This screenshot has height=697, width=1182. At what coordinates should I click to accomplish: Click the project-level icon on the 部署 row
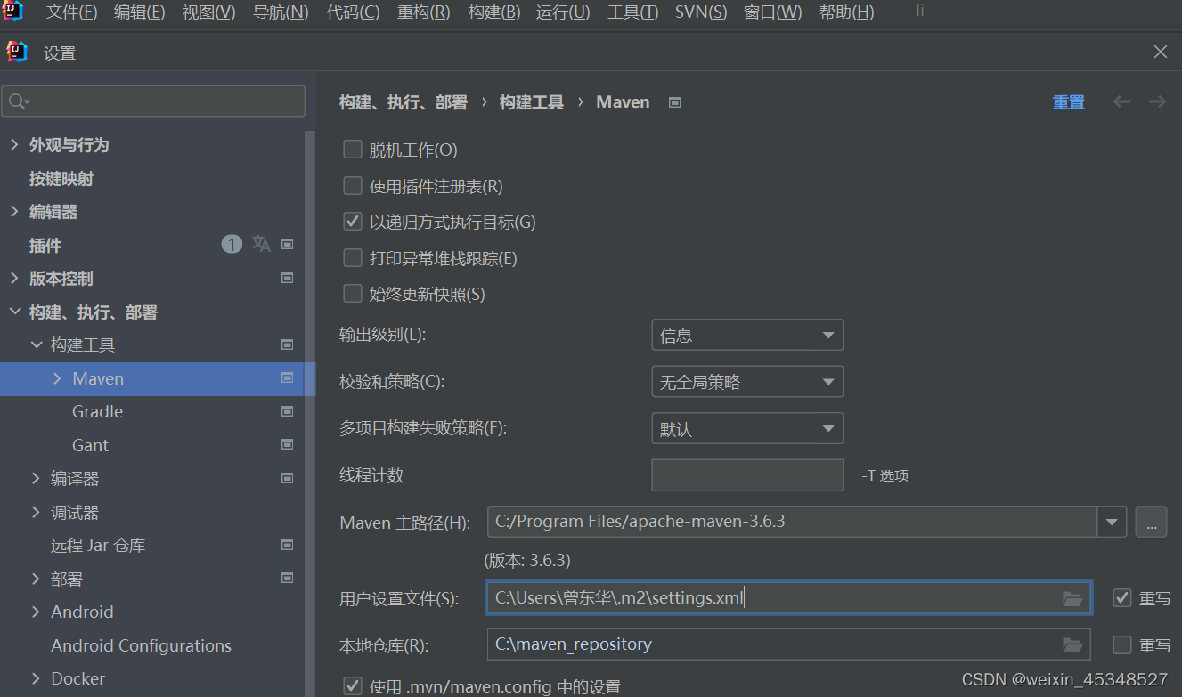click(x=287, y=578)
